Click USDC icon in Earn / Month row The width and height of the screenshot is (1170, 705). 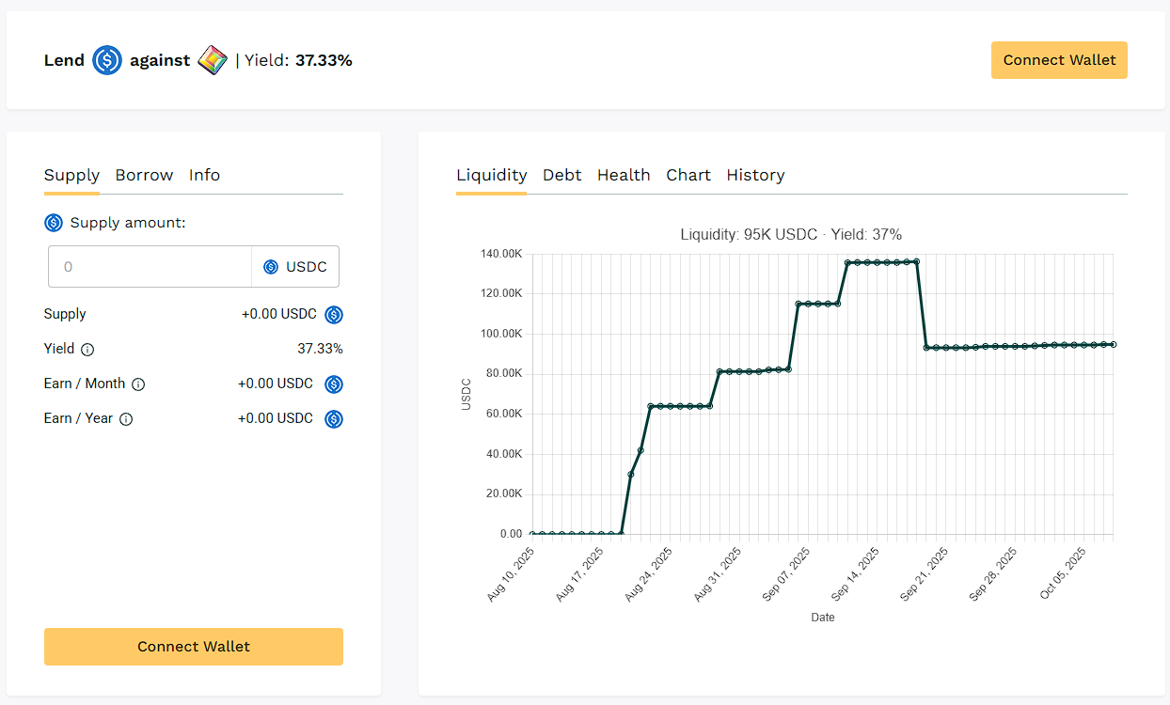334,384
